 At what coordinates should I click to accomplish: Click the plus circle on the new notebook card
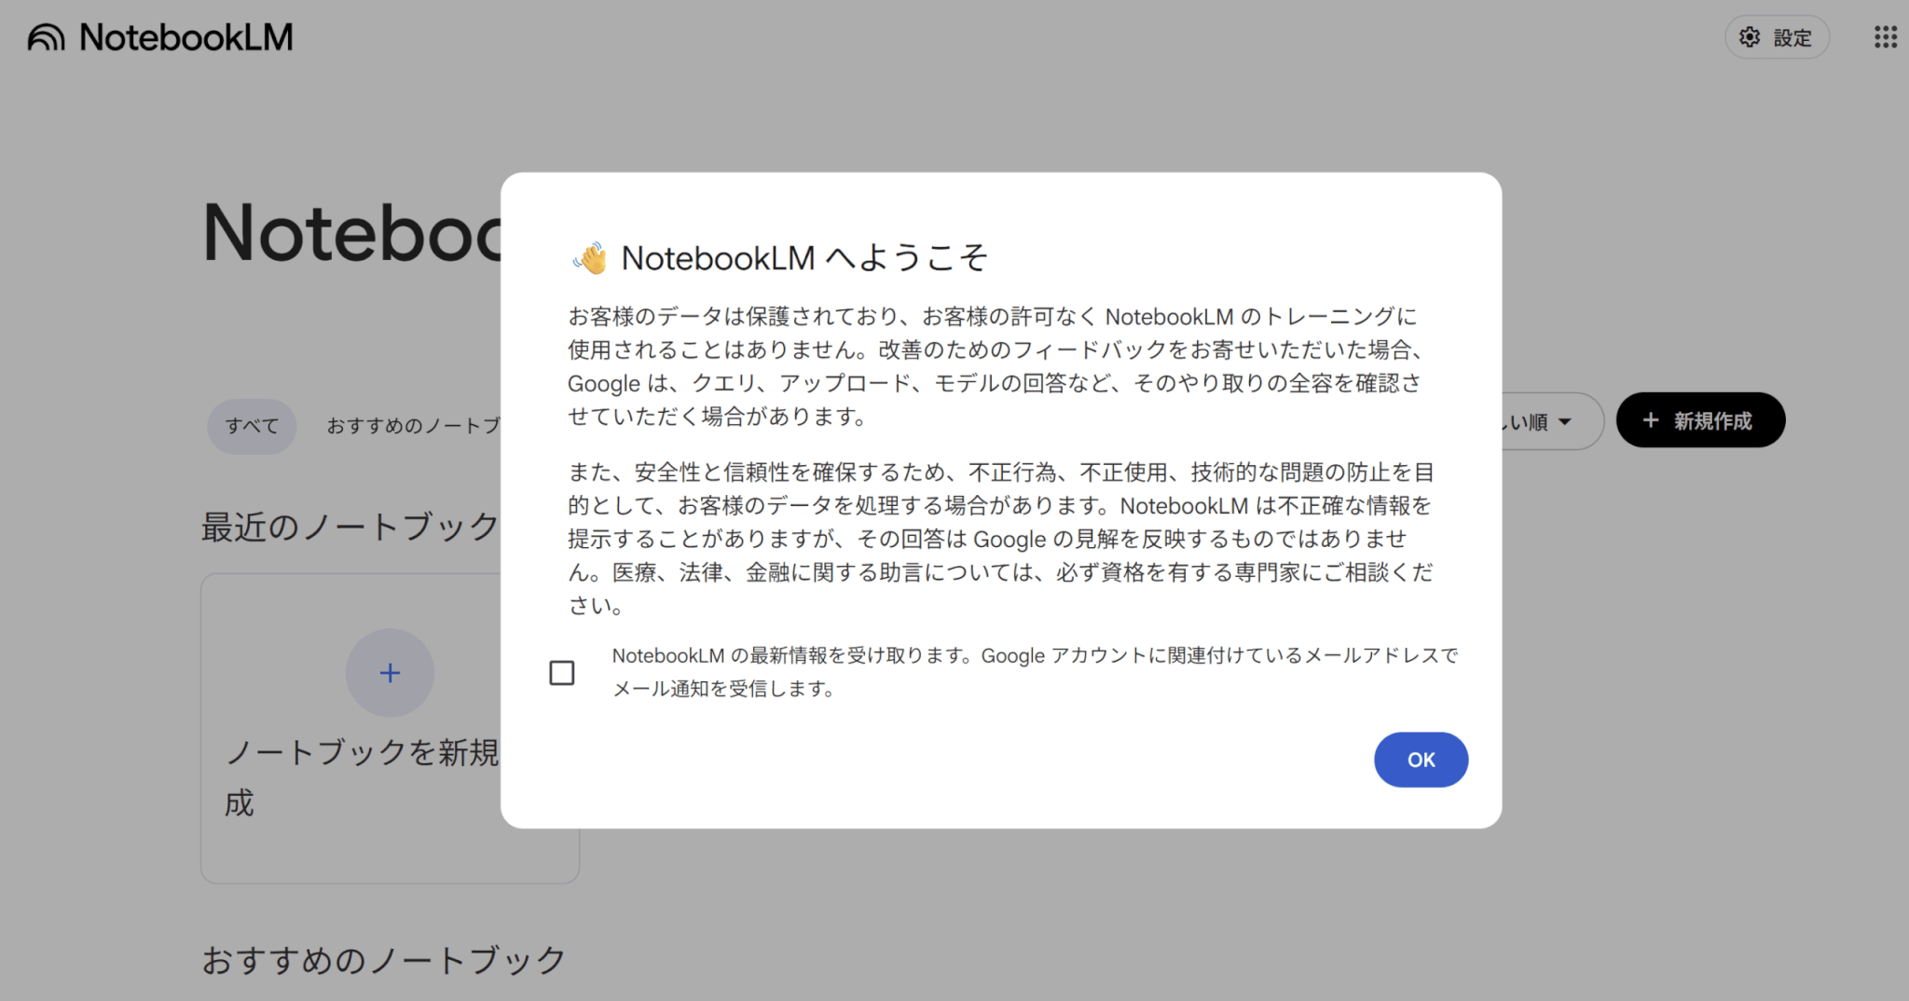pos(390,673)
